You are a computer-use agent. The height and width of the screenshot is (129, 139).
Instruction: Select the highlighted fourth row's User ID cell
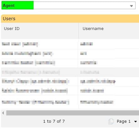pos(40,72)
